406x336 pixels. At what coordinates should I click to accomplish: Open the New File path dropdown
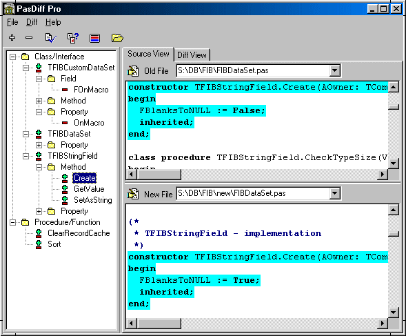334,193
